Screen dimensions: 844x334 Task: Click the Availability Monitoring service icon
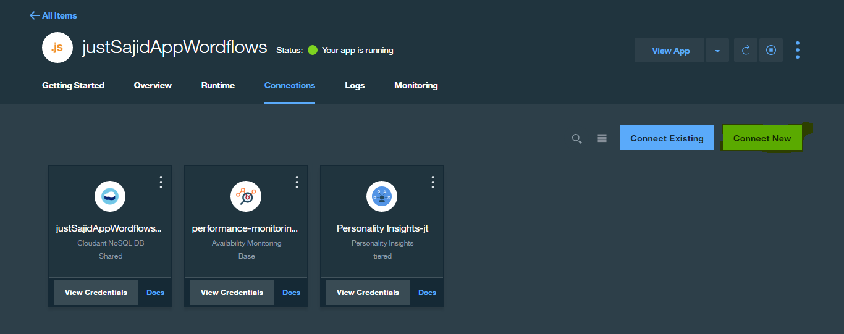coord(246,197)
